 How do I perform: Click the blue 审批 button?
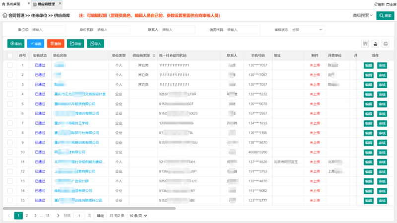coord(36,44)
